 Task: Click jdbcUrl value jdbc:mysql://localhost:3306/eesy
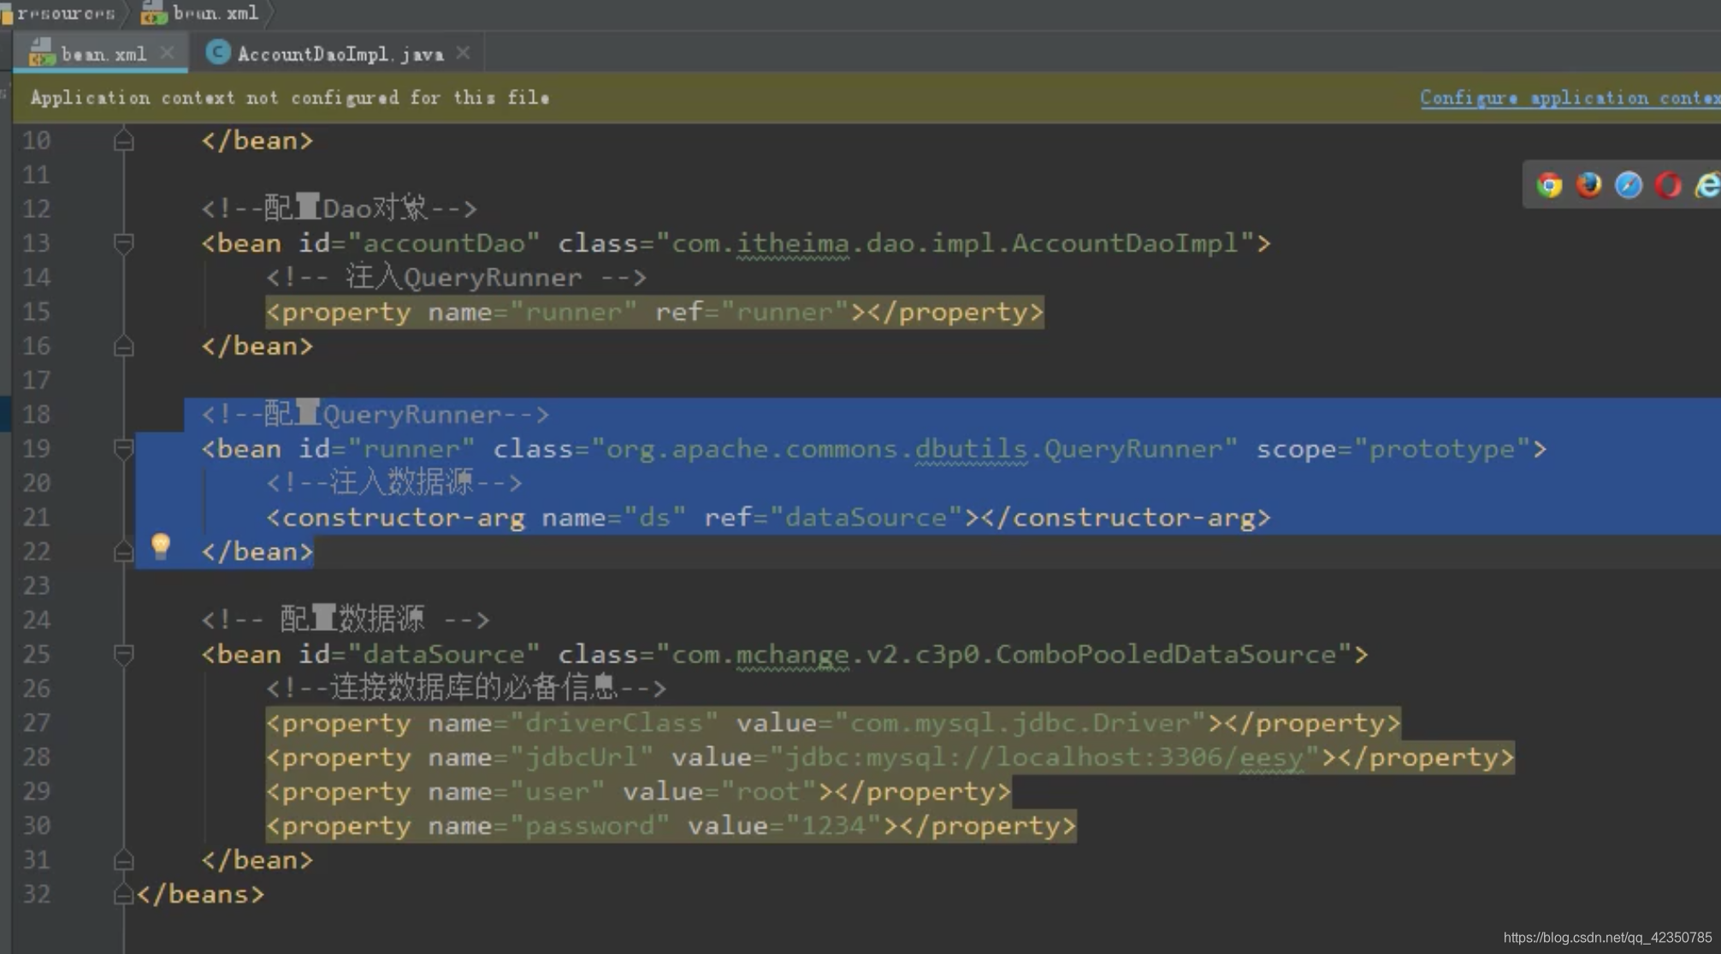pos(1044,757)
